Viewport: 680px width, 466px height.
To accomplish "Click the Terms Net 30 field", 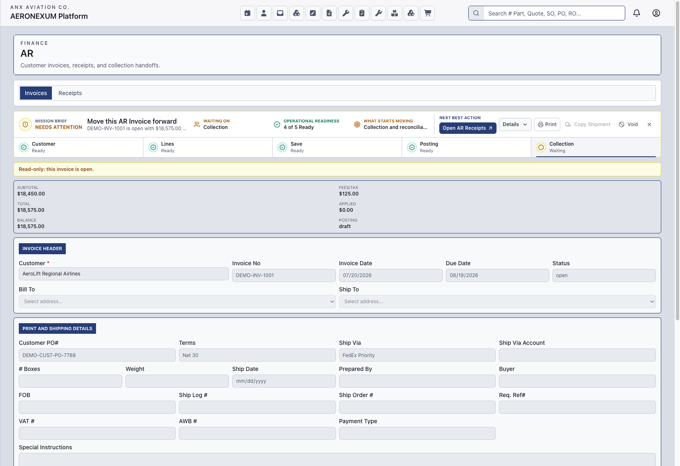I will pos(257,355).
